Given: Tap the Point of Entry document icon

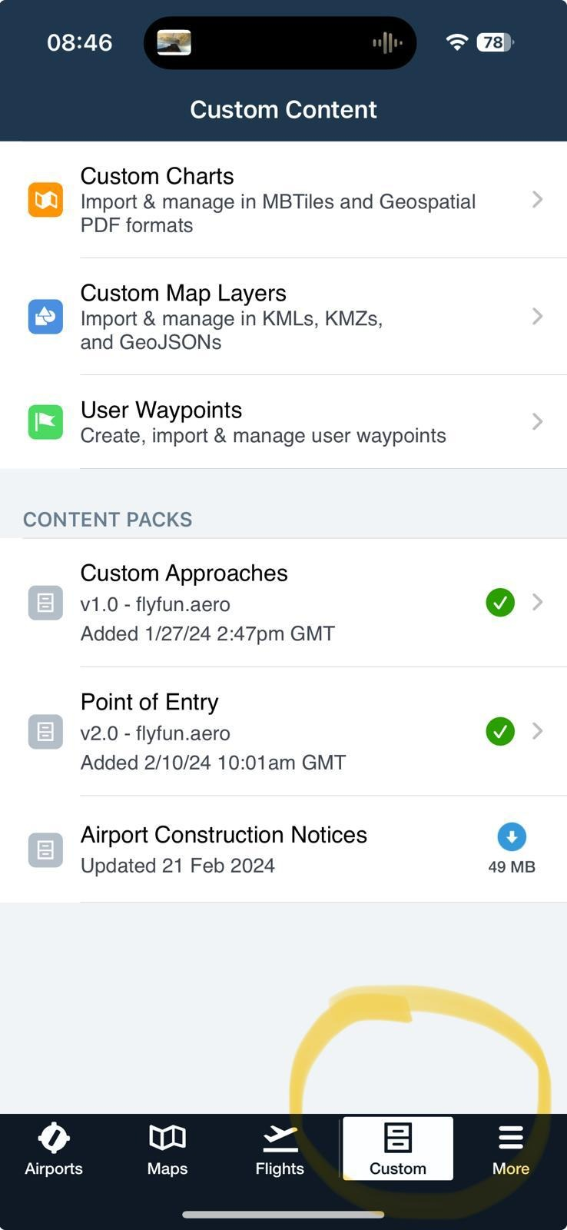Looking at the screenshot, I should pyautogui.click(x=47, y=732).
